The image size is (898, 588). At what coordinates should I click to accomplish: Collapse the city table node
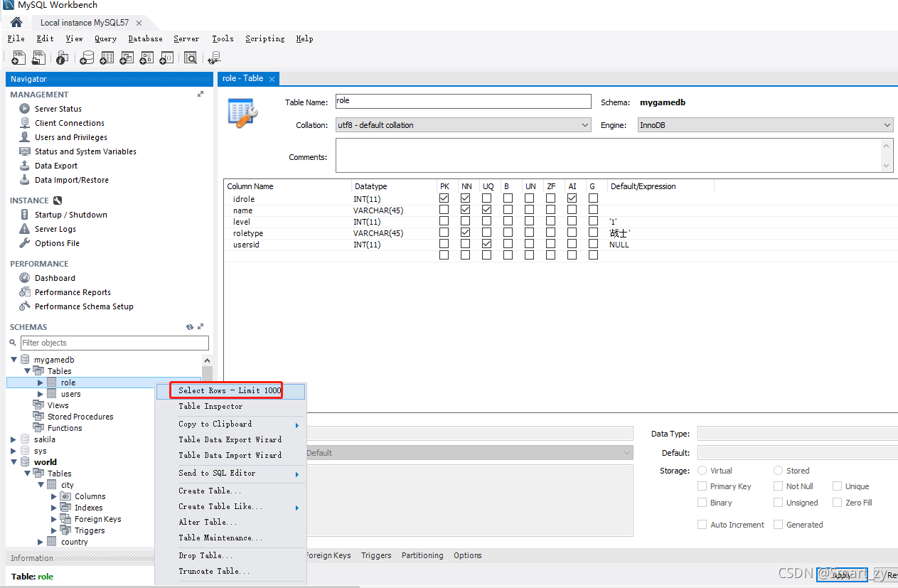point(41,485)
